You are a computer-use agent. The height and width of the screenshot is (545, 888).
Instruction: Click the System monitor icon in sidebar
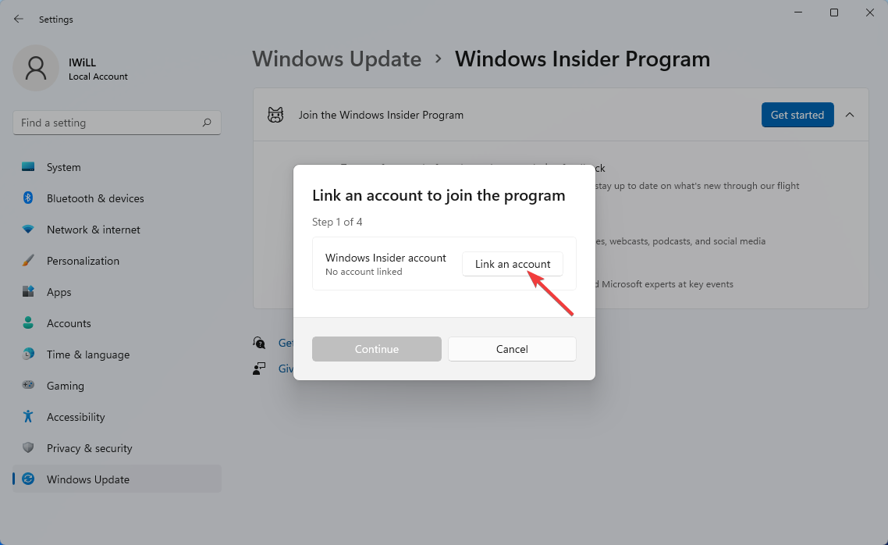tap(28, 166)
